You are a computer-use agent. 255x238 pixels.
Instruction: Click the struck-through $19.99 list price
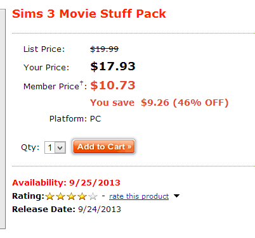pyautogui.click(x=104, y=49)
